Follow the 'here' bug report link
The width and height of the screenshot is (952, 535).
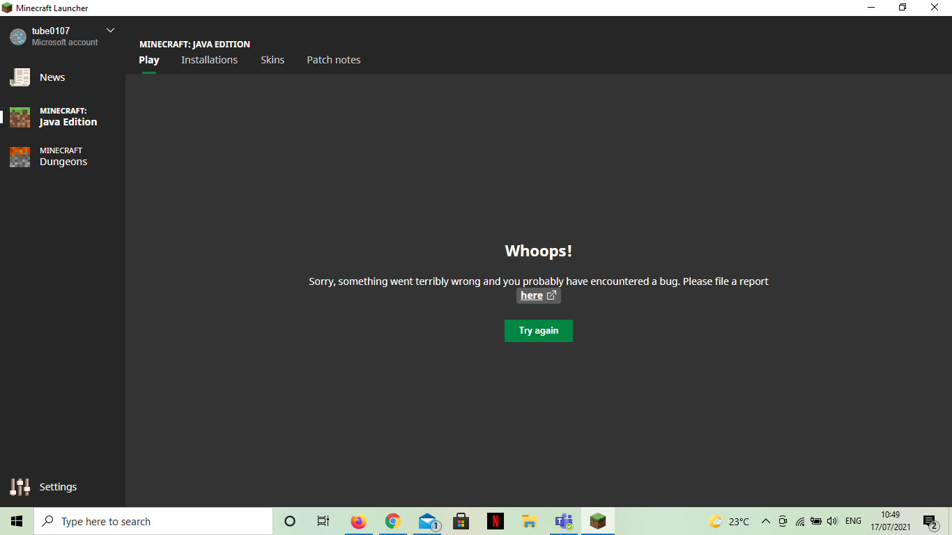click(538, 295)
